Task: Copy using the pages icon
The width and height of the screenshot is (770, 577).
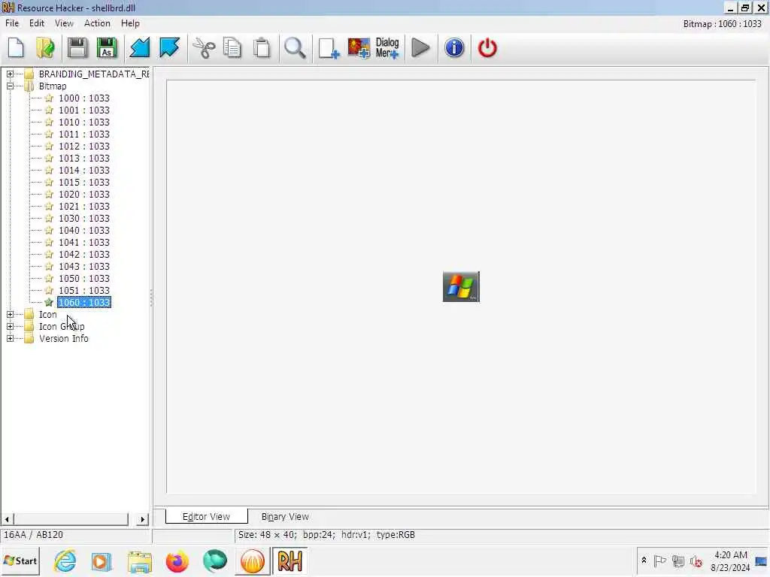Action: (x=232, y=48)
